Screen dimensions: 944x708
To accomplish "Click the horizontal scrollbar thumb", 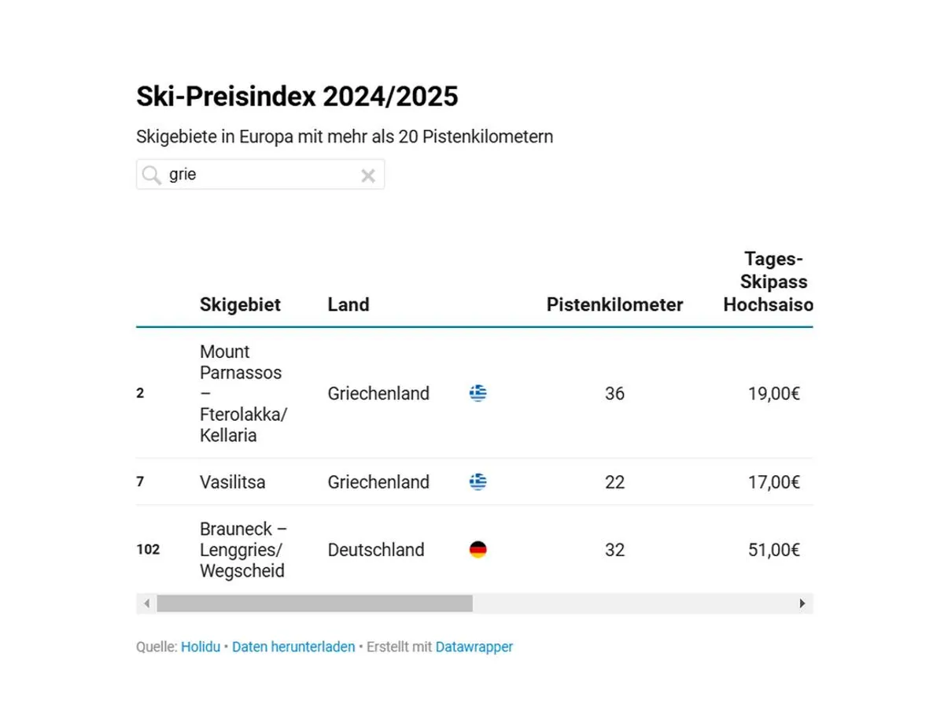I will 315,603.
